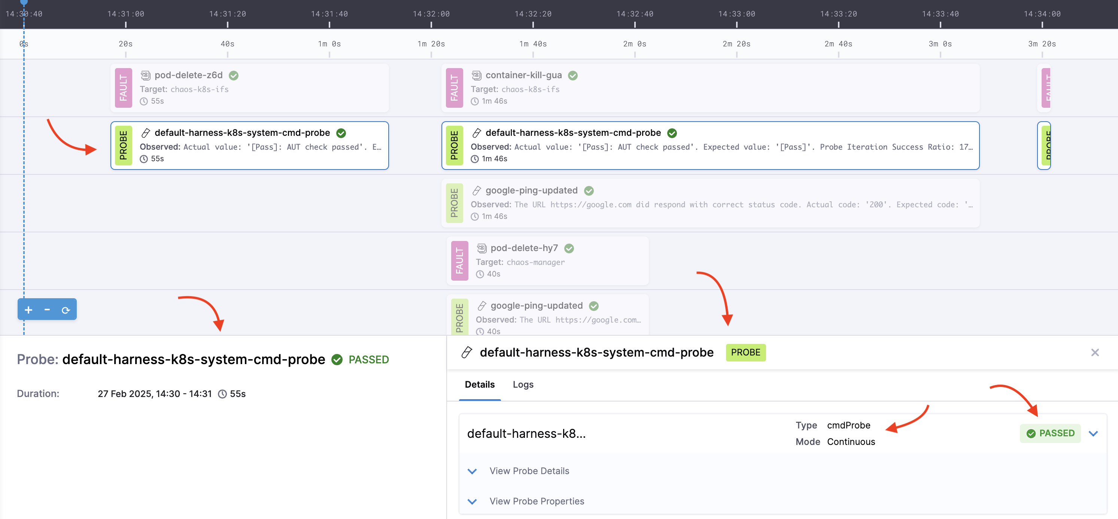Select the 55s default-harness-k8s-system-cmd-probe card

tap(250, 146)
